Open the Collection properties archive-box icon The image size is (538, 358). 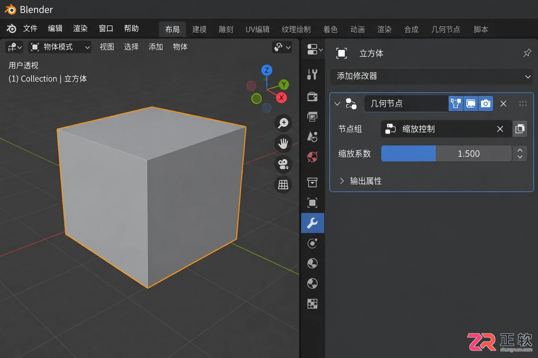coord(312,182)
